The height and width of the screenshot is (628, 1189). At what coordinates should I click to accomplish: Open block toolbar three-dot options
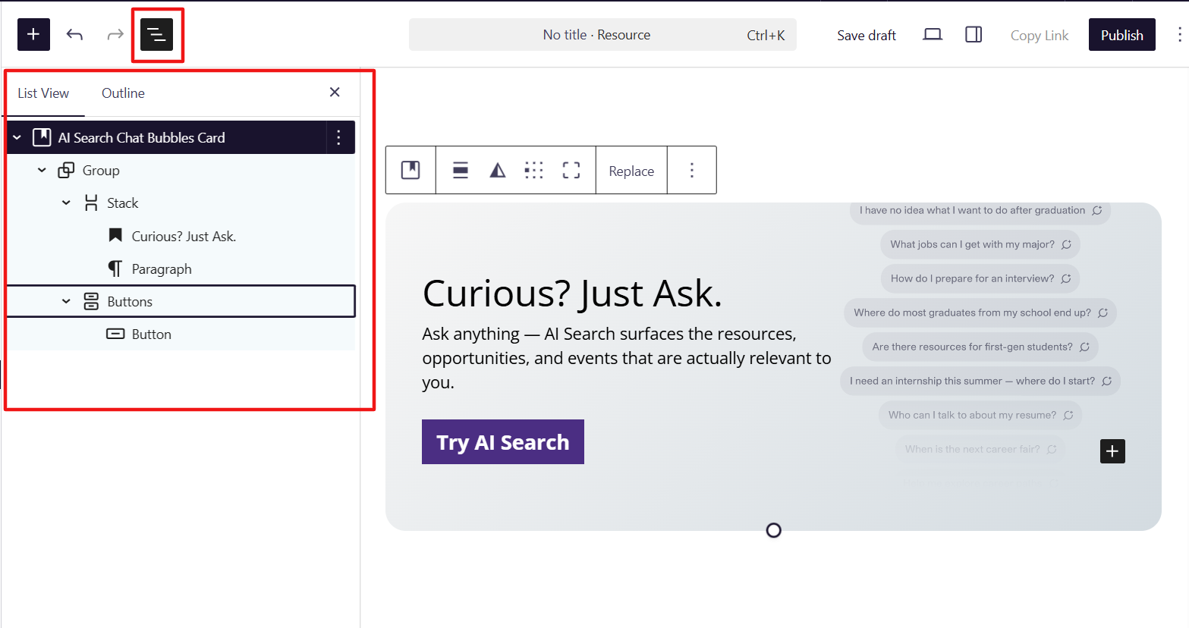pos(692,170)
